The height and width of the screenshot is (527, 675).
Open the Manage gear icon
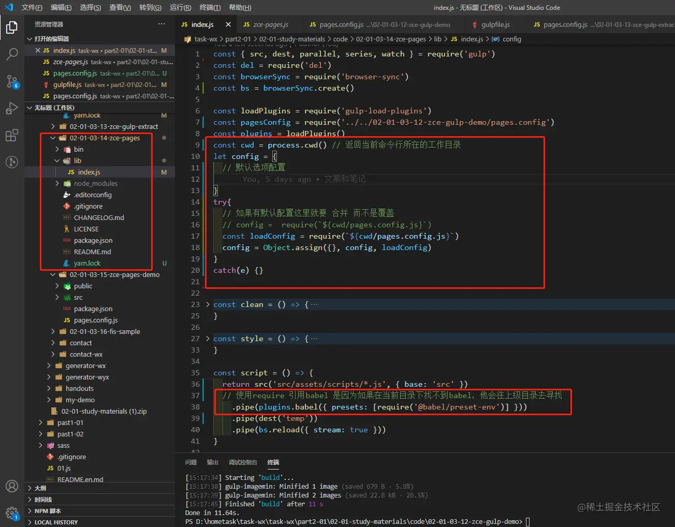coord(11,513)
